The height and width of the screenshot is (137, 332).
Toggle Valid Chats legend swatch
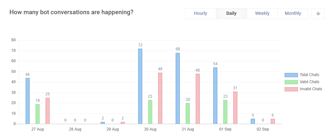(x=291, y=82)
